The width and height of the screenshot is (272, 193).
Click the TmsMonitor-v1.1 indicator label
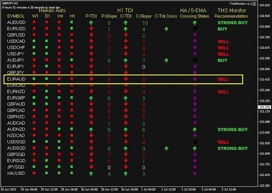click(241, 3)
